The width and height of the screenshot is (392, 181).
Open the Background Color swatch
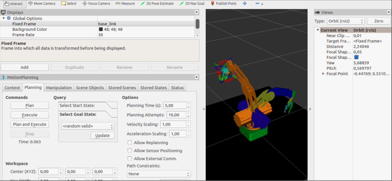101,29
